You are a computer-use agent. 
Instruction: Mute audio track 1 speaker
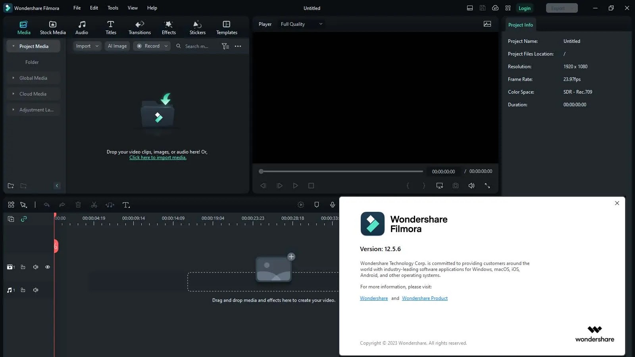point(36,290)
